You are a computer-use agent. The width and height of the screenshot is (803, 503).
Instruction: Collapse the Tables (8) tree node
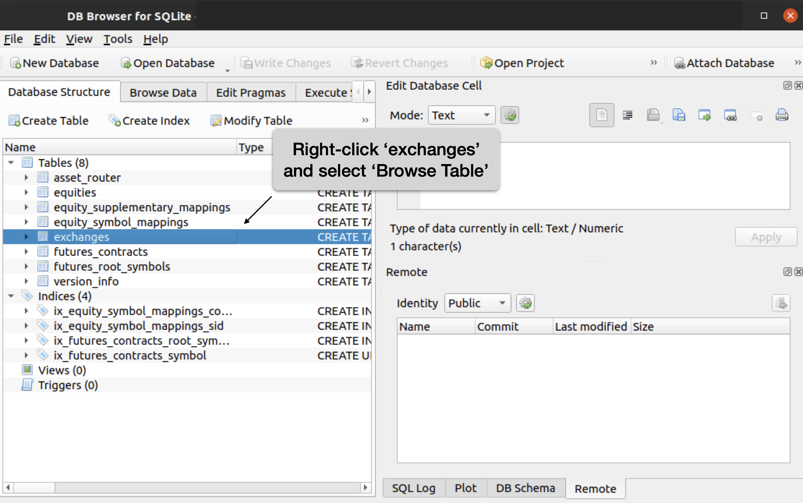11,163
